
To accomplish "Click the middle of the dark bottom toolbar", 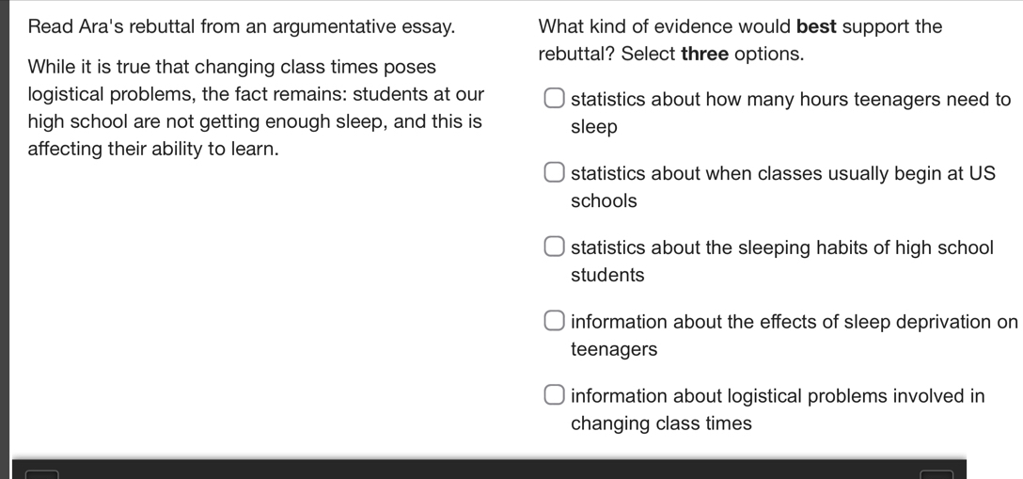I will click(488, 470).
